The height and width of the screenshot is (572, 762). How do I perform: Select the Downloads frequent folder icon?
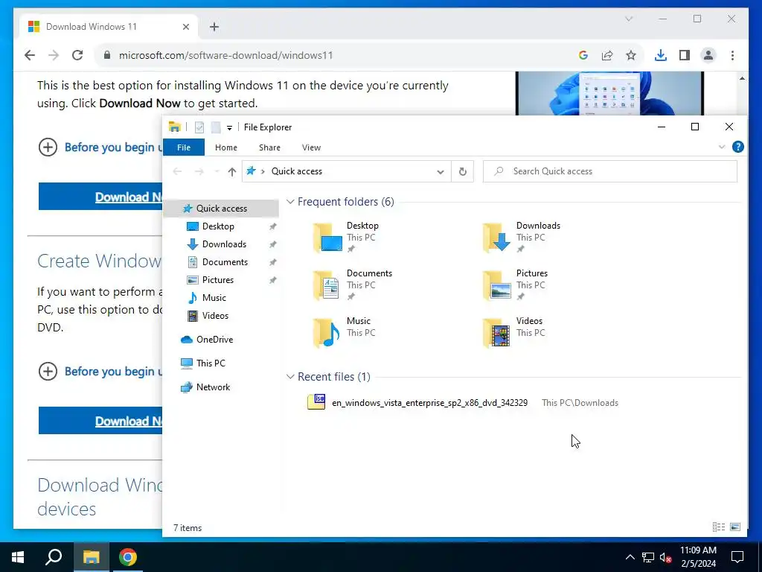496,238
